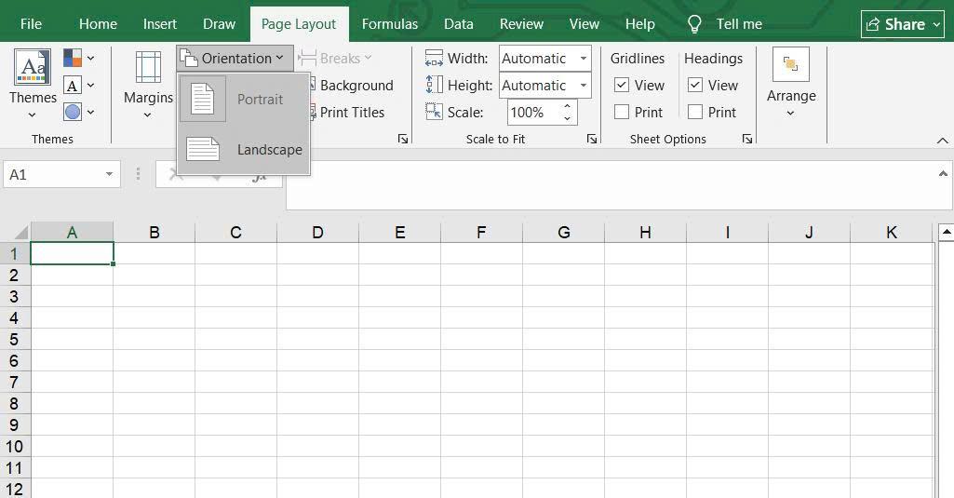The width and height of the screenshot is (954, 498).
Task: Toggle Gridlines View checkbox
Action: [621, 86]
